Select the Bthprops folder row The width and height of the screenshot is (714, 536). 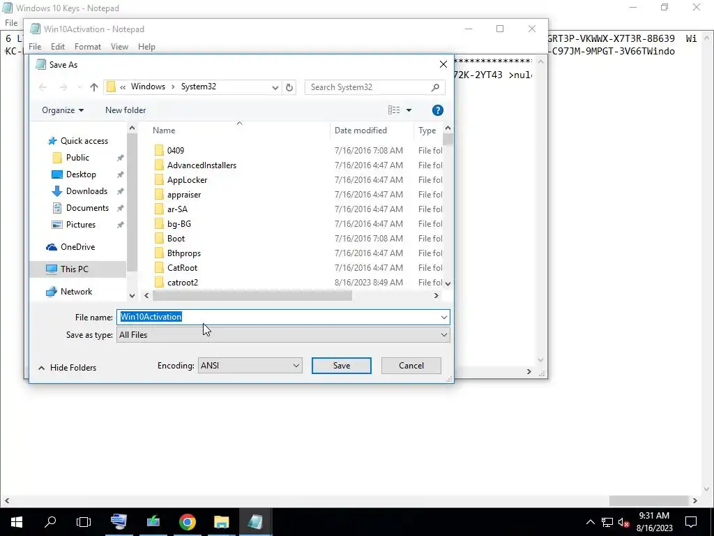(x=297, y=253)
